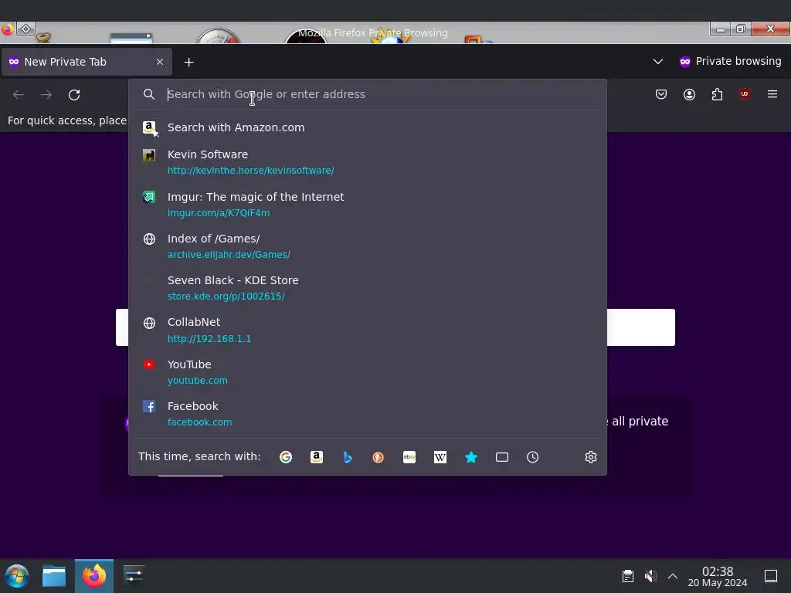This screenshot has height=593, width=791.
Task: Search this time with DuckDuckGo icon
Action: (378, 457)
